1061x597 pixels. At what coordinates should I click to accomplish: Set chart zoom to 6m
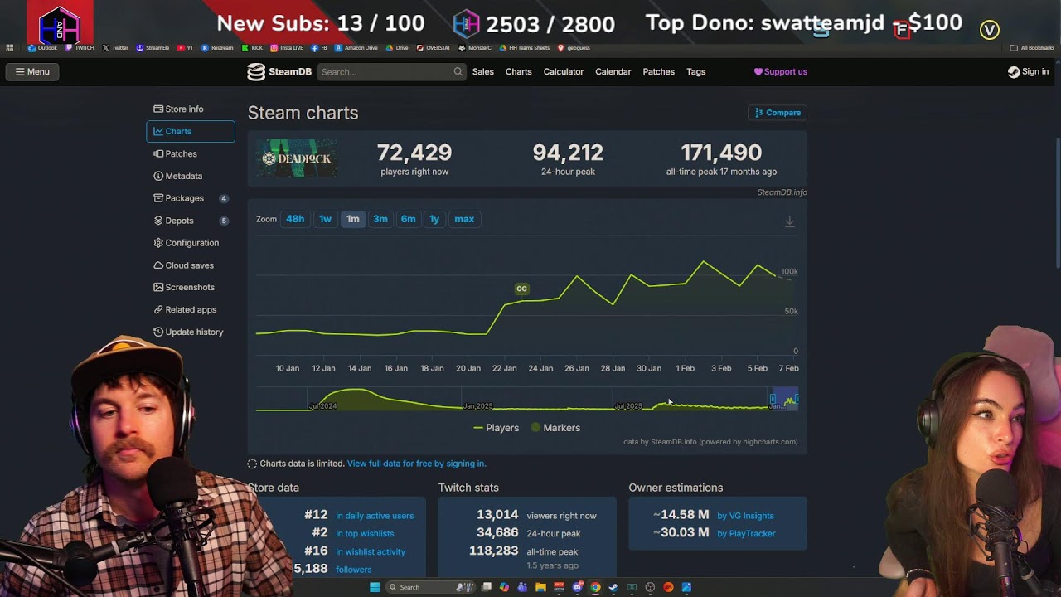click(x=408, y=219)
